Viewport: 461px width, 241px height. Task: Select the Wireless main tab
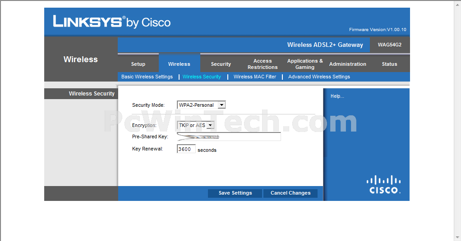179,64
